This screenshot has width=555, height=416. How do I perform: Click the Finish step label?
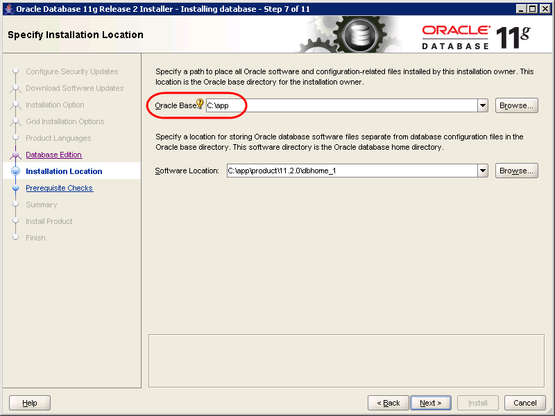[35, 238]
